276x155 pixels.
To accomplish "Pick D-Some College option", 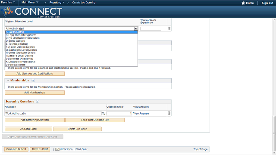I will [16, 41].
